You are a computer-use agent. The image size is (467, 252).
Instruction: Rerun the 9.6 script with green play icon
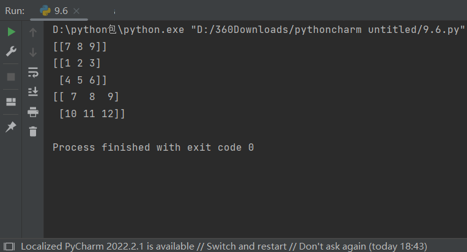point(11,32)
